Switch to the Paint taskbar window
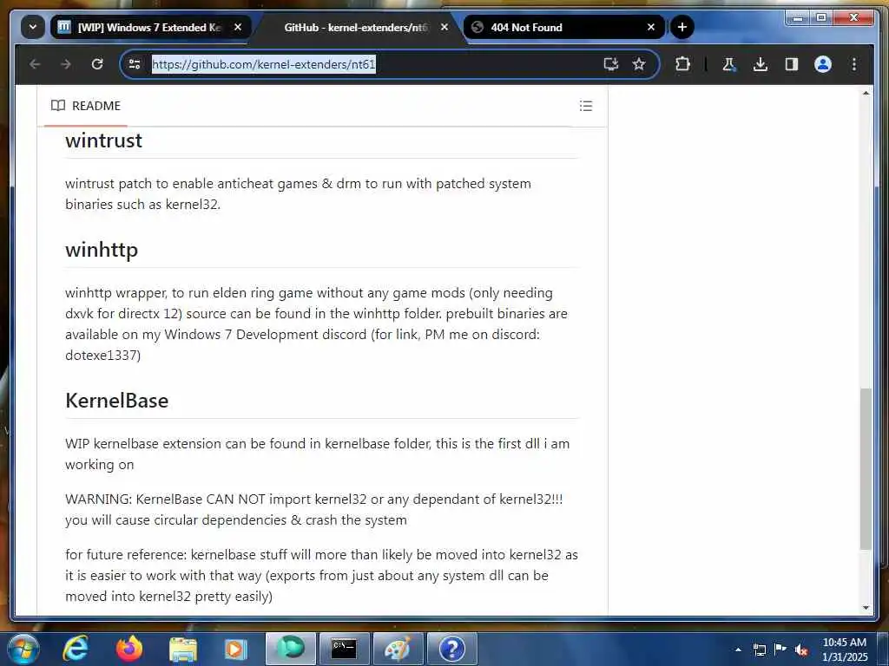 [398, 649]
